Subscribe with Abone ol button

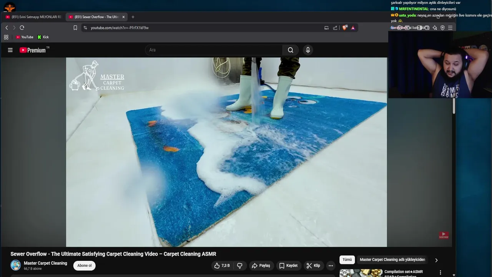[x=85, y=265]
